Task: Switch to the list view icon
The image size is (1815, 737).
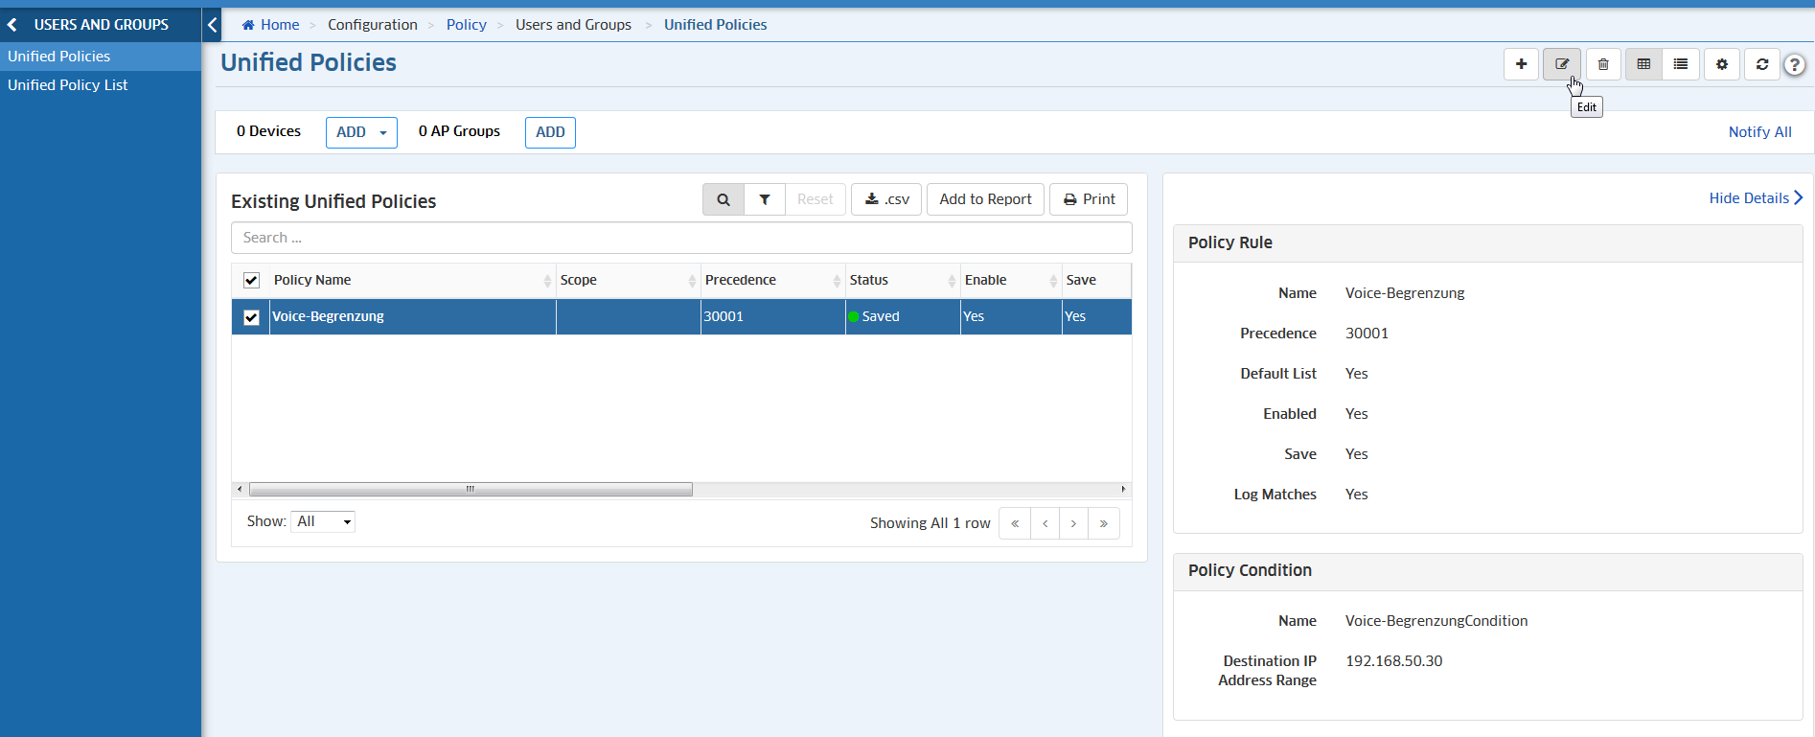Action: click(x=1681, y=64)
